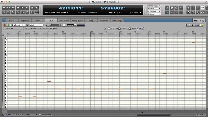Select the I-beam tool
Screen dimensions: 208x117
(x=193, y=8)
